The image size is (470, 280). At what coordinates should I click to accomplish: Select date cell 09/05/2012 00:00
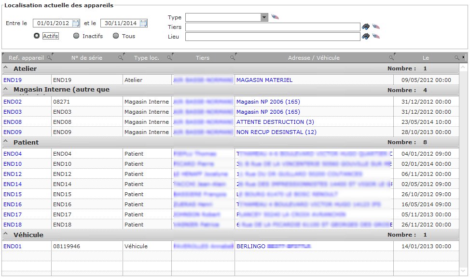(x=426, y=80)
